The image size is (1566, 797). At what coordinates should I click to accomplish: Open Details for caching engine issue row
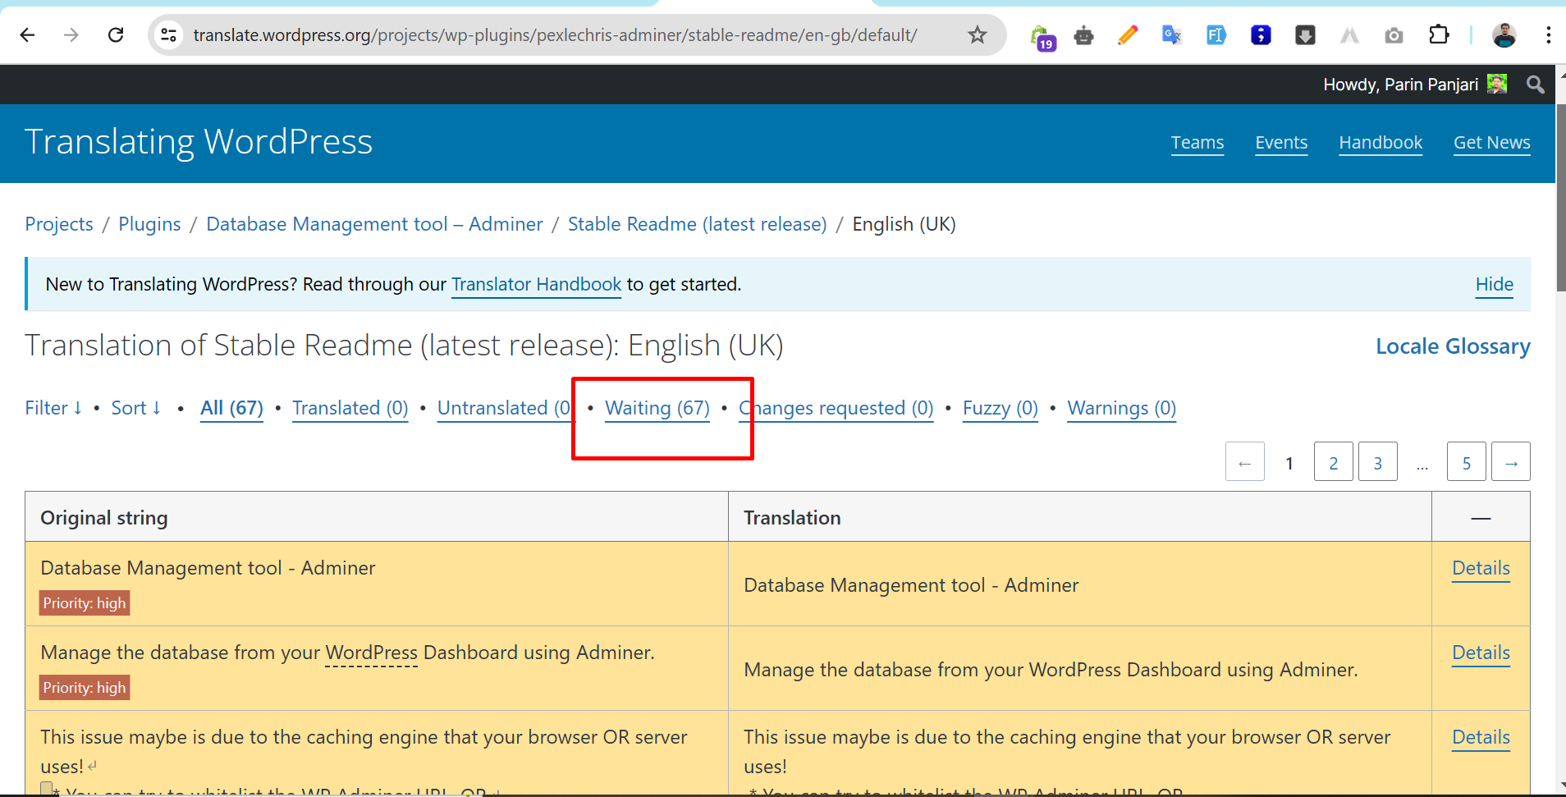click(1481, 737)
